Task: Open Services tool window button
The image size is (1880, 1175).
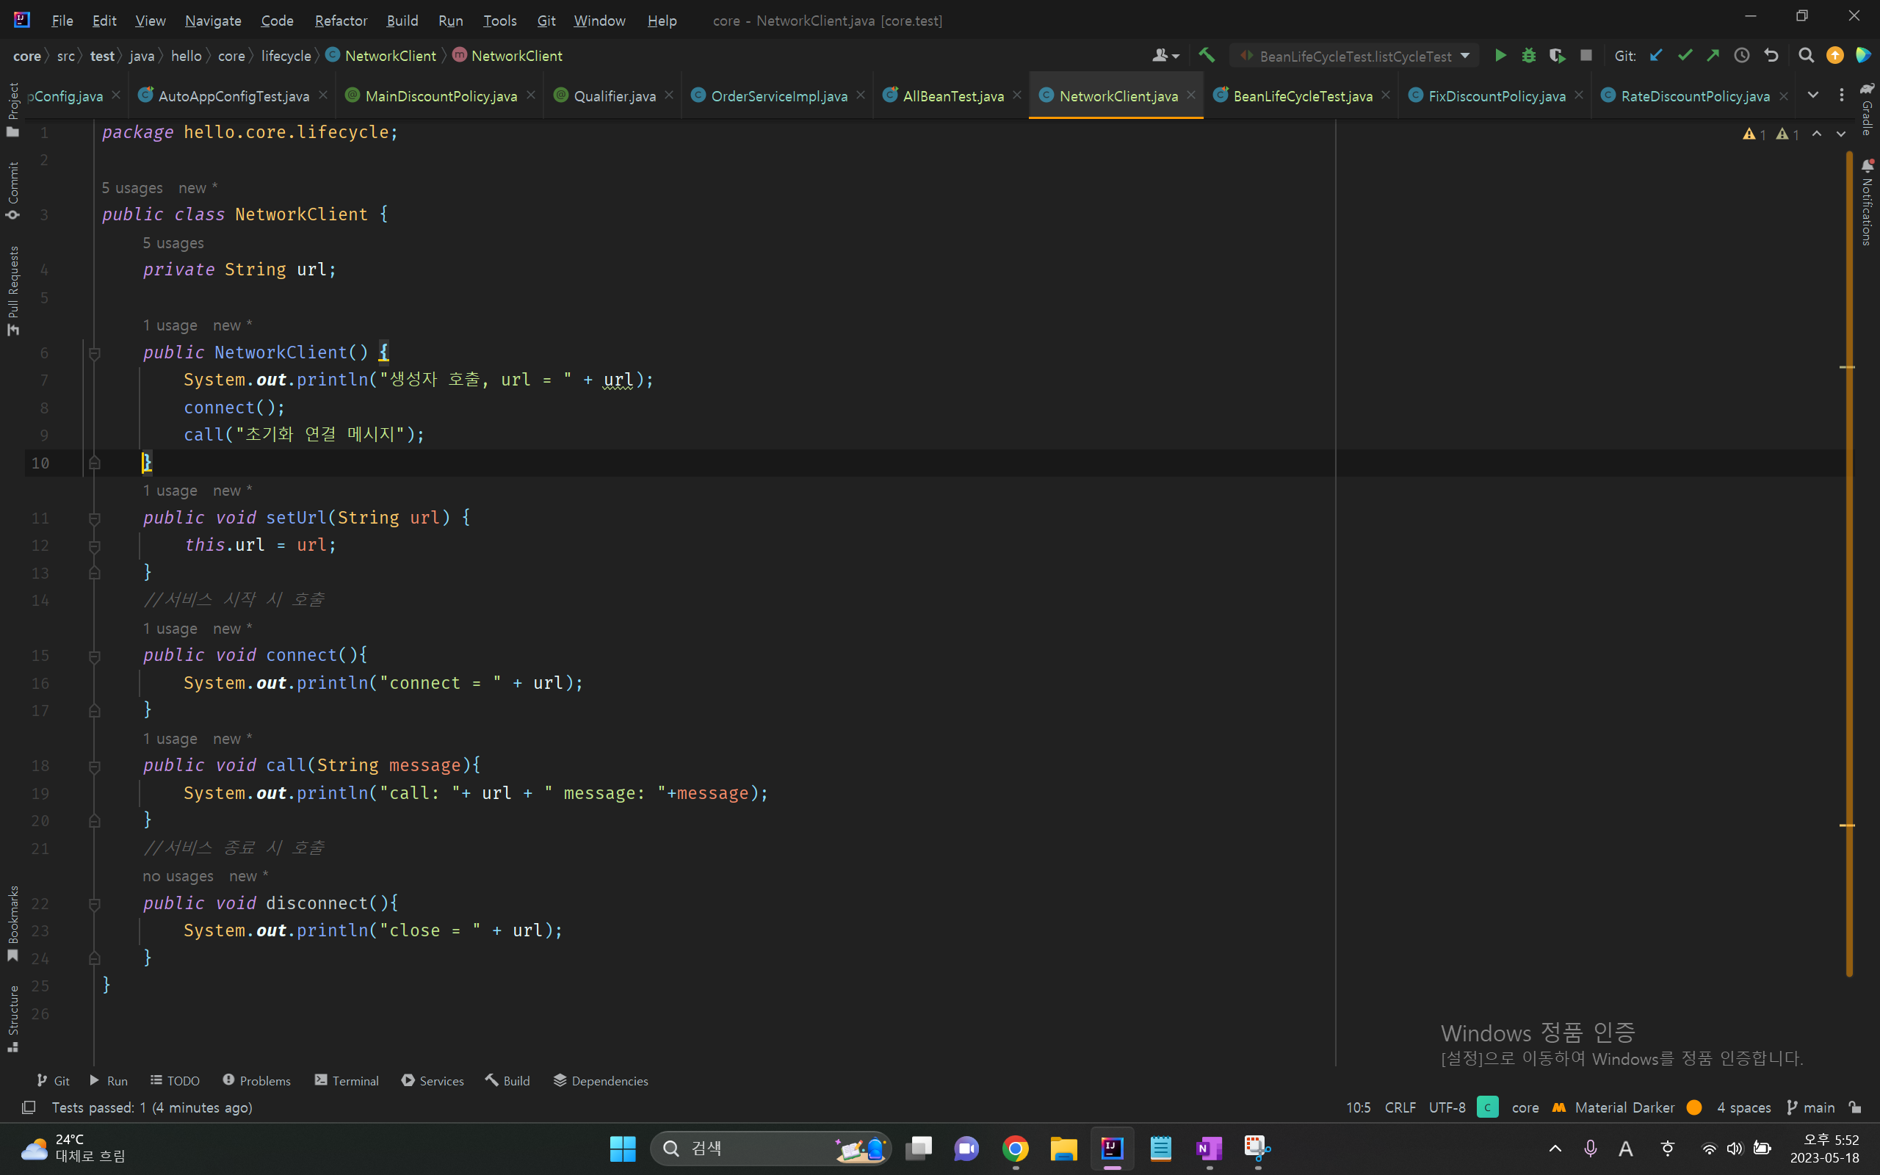Action: 433,1081
